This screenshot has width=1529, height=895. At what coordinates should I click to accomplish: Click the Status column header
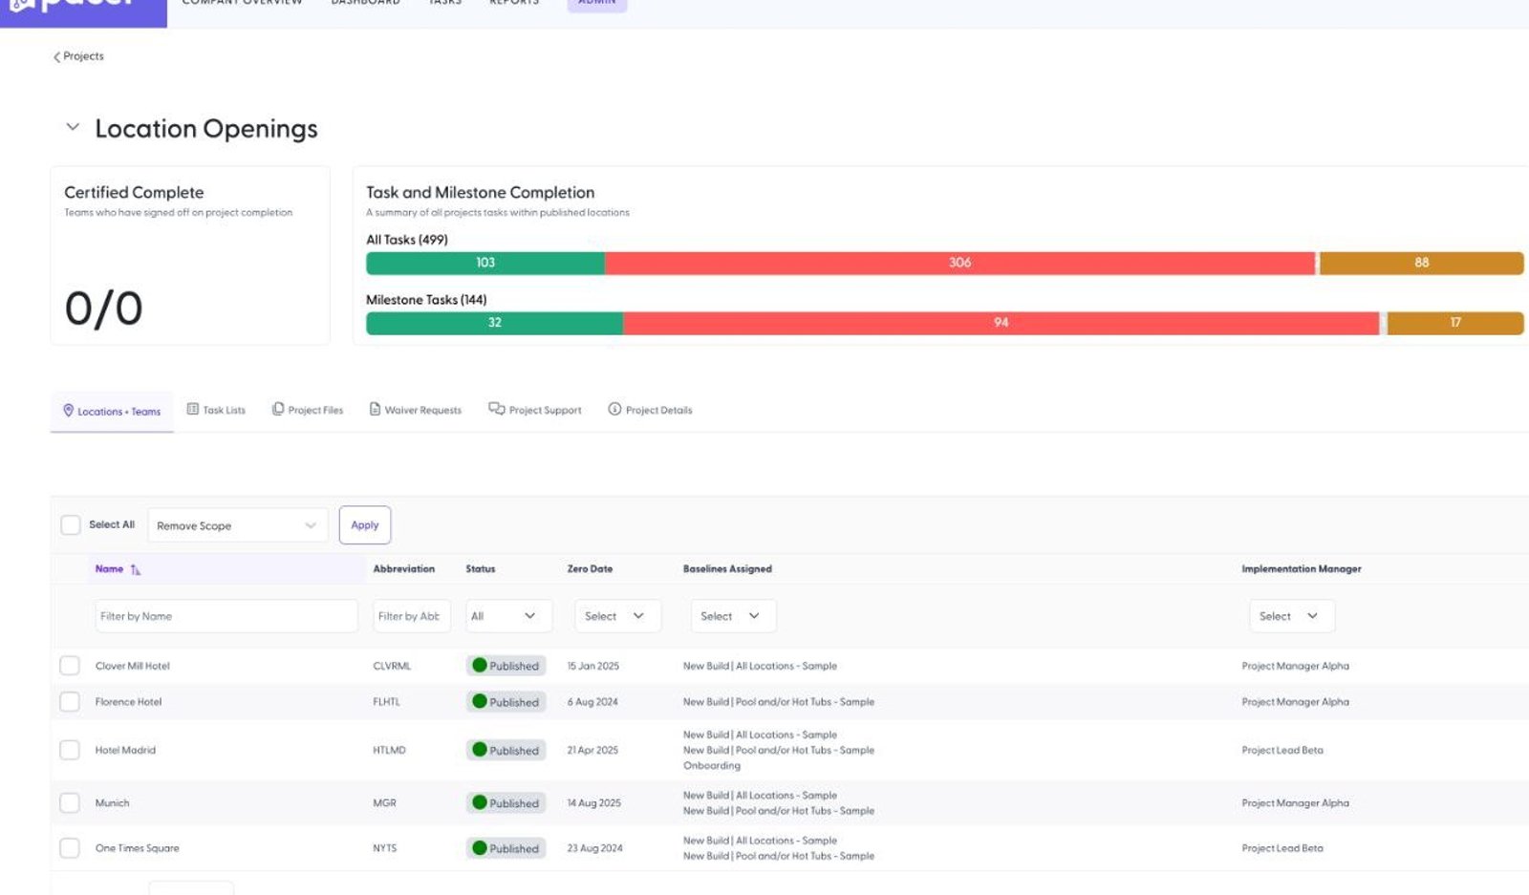click(481, 569)
